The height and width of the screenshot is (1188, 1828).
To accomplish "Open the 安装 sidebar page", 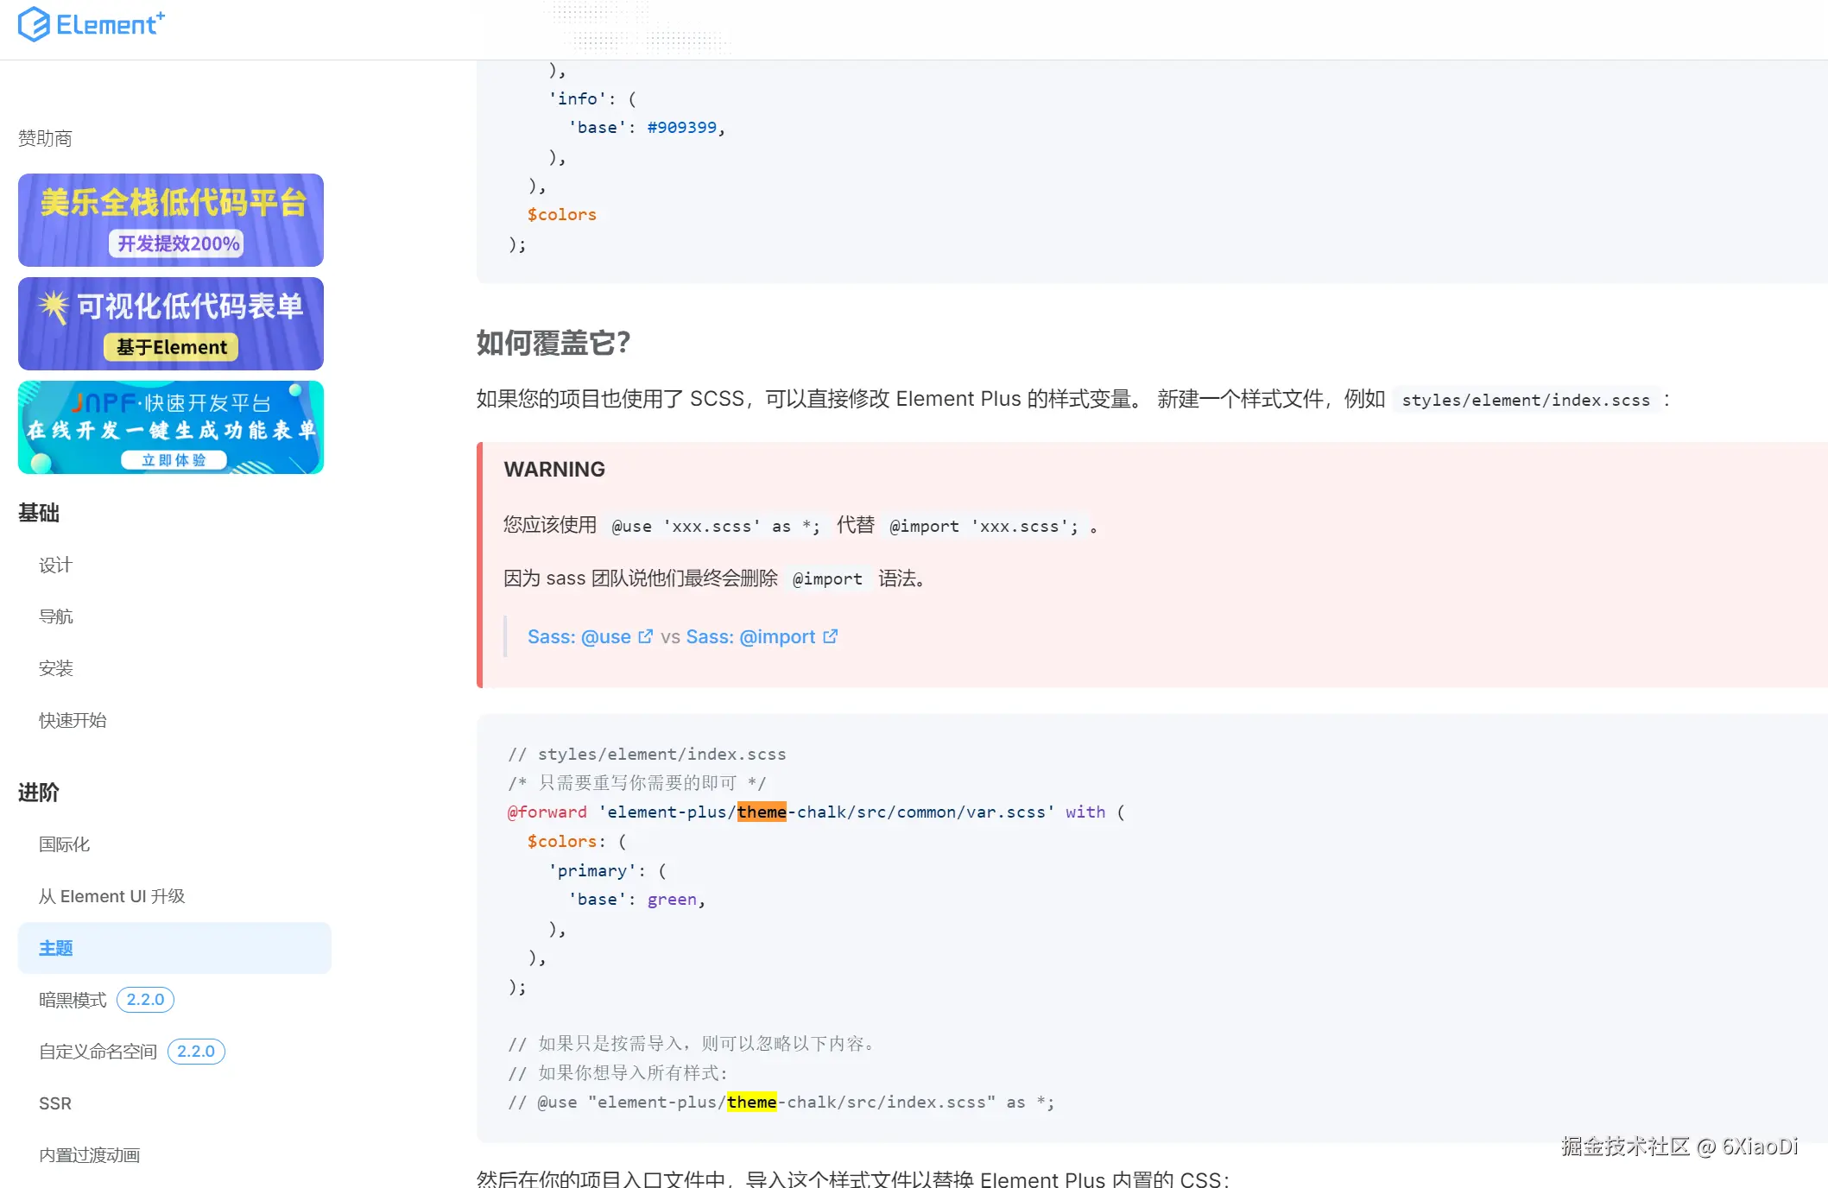I will coord(55,668).
